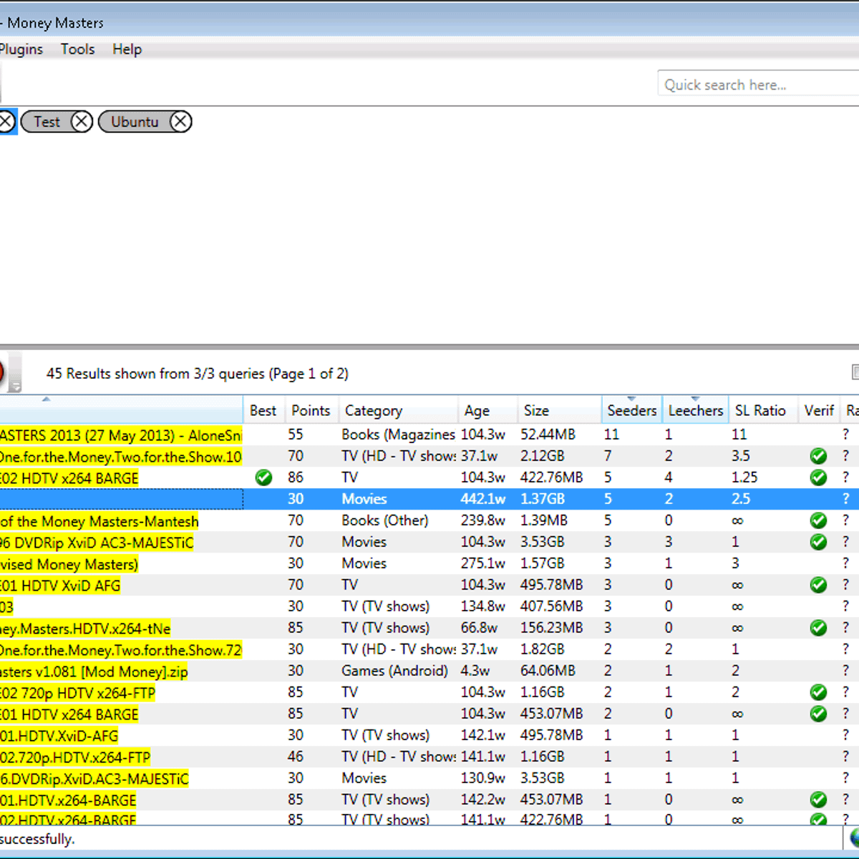Sort results by the Leechers column
Image resolution: width=859 pixels, height=859 pixels.
695,411
